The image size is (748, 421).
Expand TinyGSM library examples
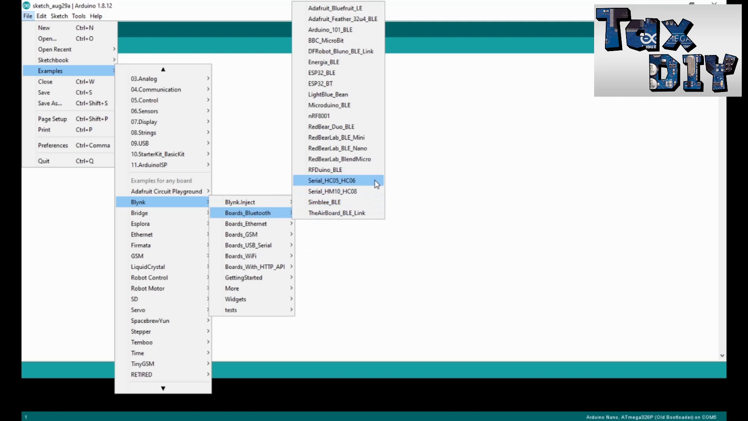(x=163, y=364)
